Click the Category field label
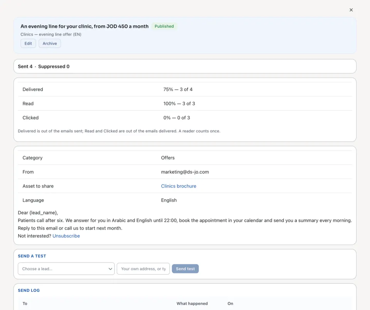This screenshot has height=310, width=370. 32,158
